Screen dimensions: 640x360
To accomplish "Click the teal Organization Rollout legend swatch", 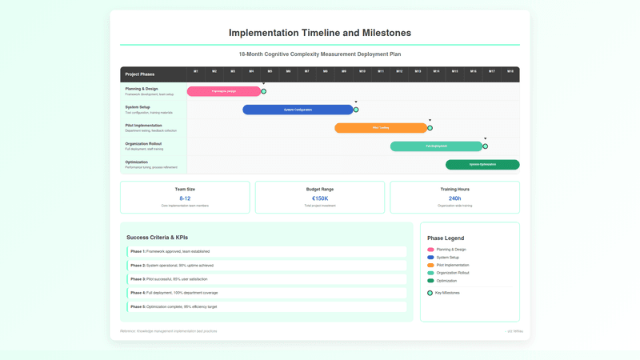I will click(x=430, y=273).
